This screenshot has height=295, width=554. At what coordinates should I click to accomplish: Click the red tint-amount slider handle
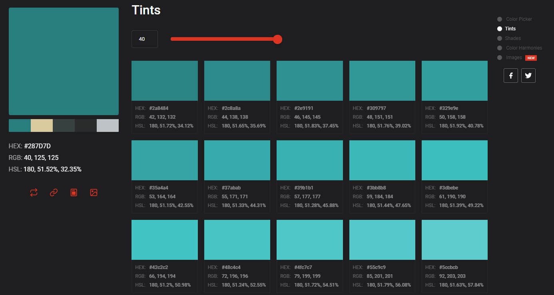pos(277,39)
